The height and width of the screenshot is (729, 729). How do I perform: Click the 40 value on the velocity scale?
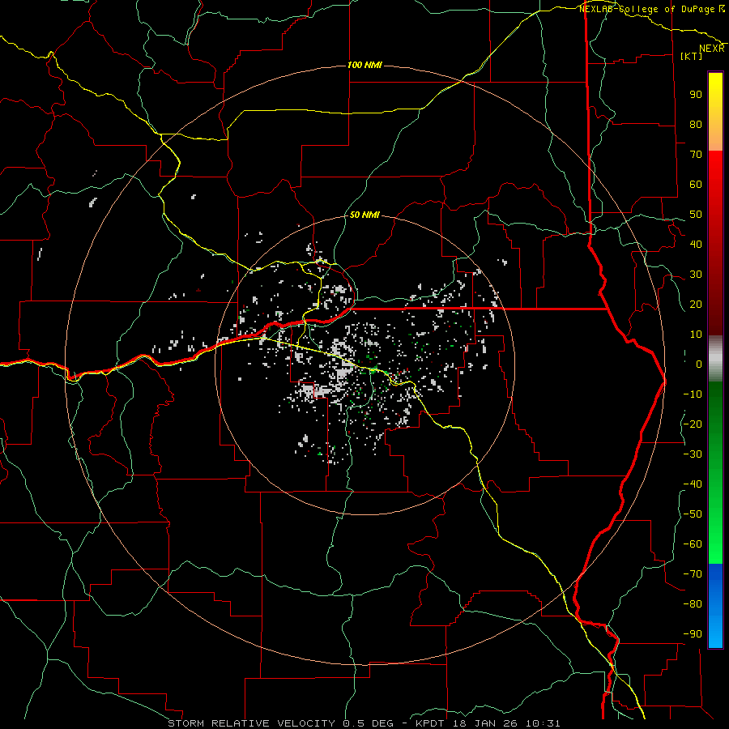click(696, 244)
